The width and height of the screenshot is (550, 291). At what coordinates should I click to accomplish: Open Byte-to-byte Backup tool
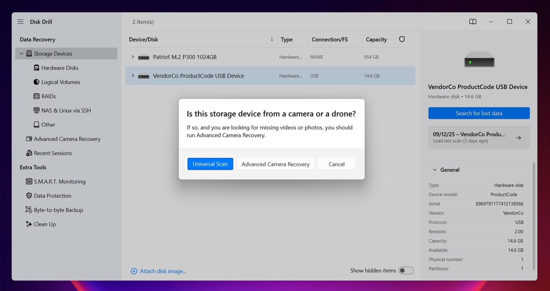point(58,210)
